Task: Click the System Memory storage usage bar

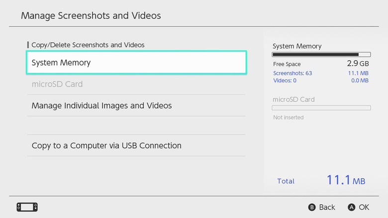Action: (x=321, y=55)
